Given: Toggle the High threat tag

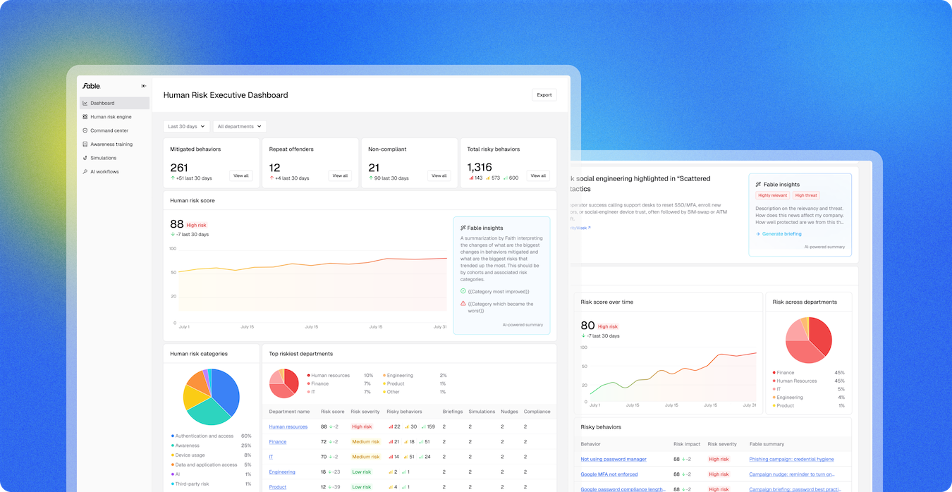Looking at the screenshot, I should (x=806, y=195).
